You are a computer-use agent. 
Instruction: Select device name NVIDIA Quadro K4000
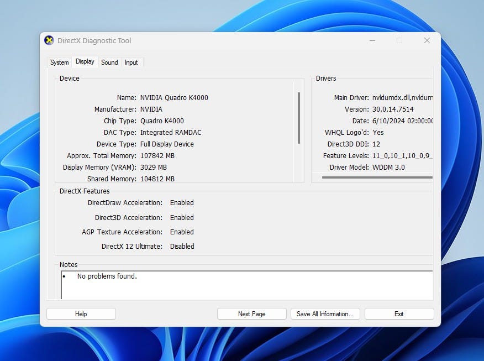pyautogui.click(x=174, y=98)
